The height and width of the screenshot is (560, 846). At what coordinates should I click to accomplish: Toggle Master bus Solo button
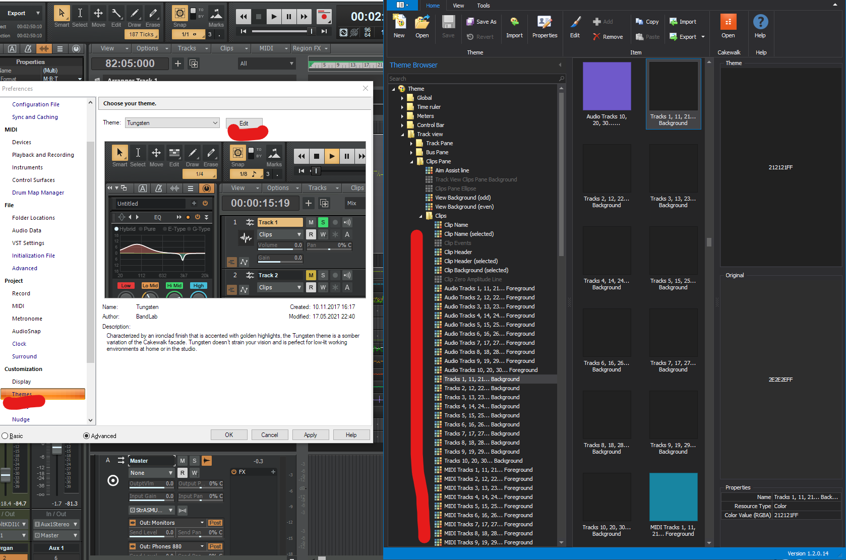[x=195, y=461]
